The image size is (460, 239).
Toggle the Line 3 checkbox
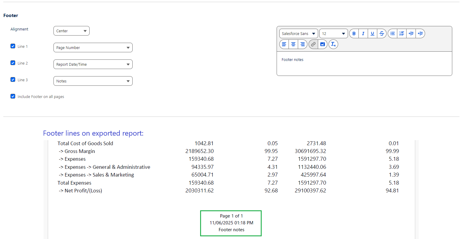(x=13, y=79)
